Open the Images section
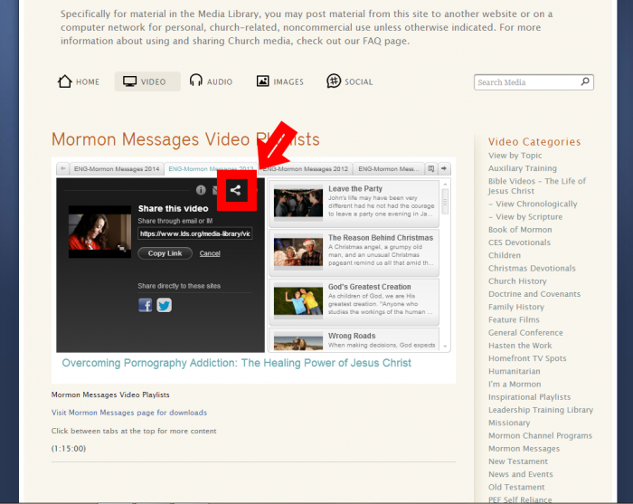 click(279, 81)
